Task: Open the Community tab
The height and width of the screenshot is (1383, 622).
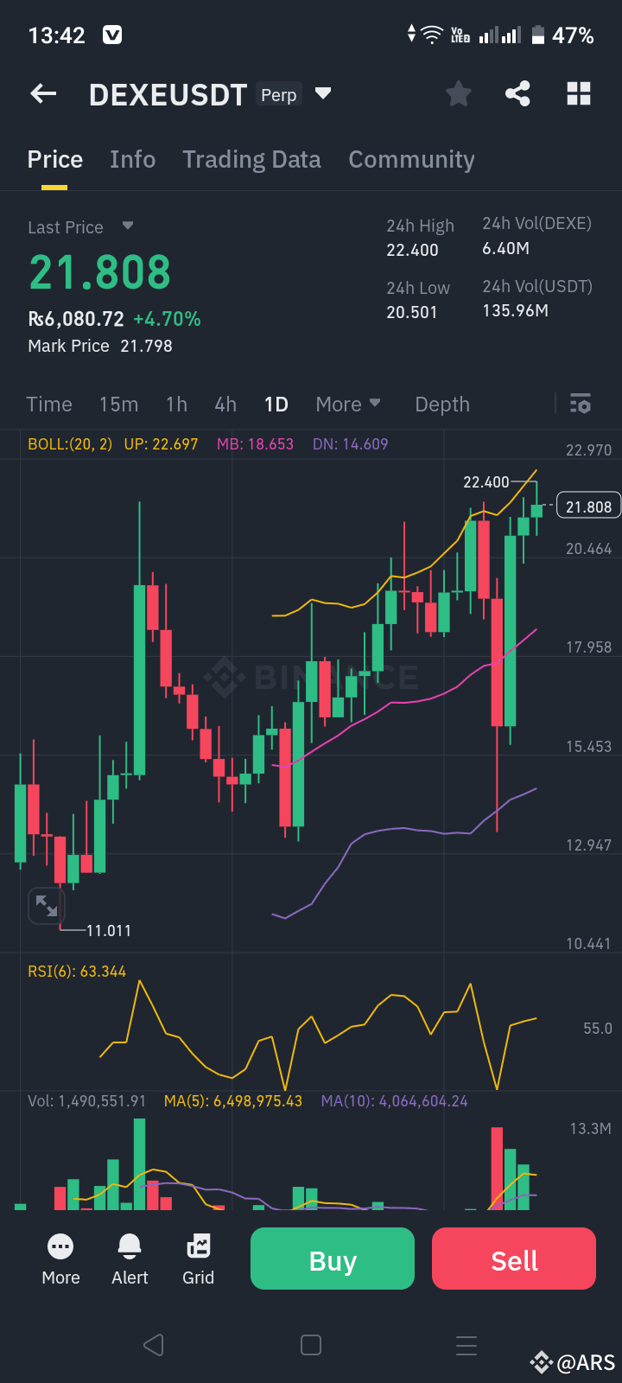Action: tap(411, 159)
